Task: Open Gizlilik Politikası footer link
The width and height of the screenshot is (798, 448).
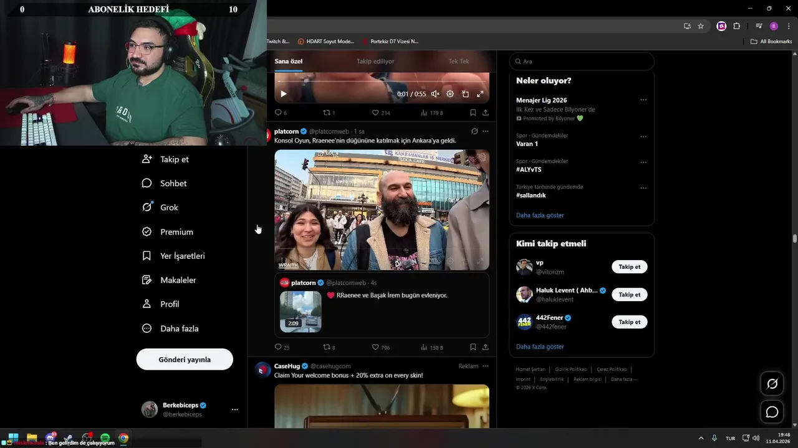Action: 571,369
